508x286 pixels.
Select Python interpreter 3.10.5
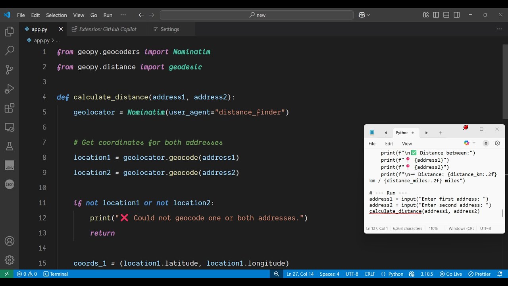click(x=427, y=274)
